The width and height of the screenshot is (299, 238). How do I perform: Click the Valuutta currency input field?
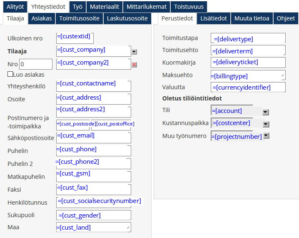(248, 88)
